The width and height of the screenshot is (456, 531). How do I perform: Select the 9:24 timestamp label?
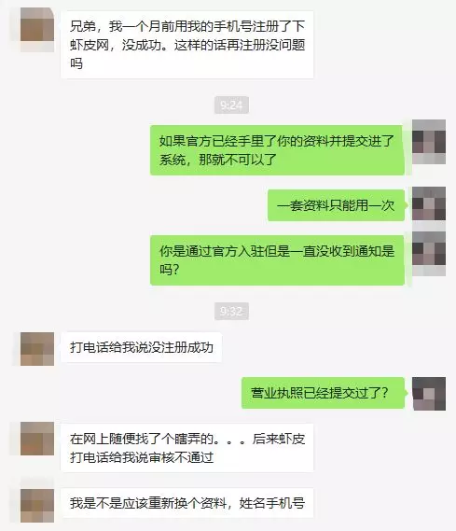click(x=231, y=105)
